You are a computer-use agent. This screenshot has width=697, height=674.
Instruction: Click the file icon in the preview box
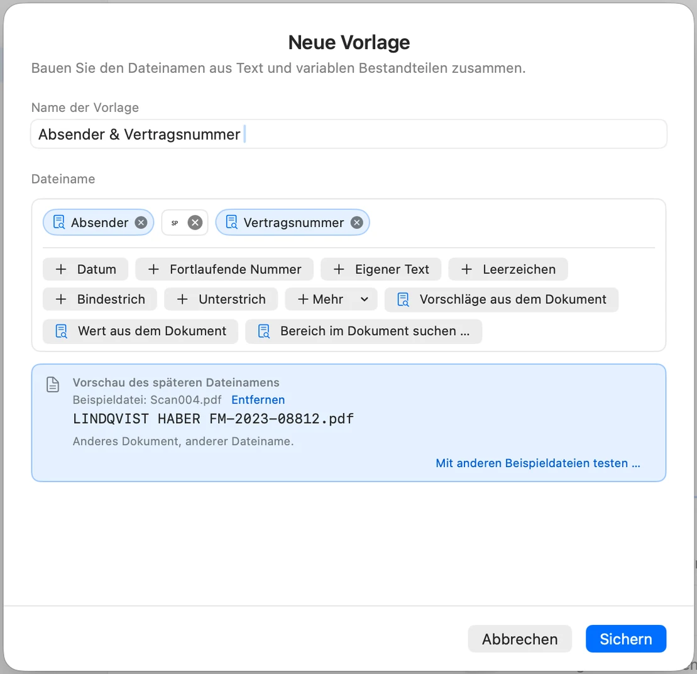[x=53, y=385]
